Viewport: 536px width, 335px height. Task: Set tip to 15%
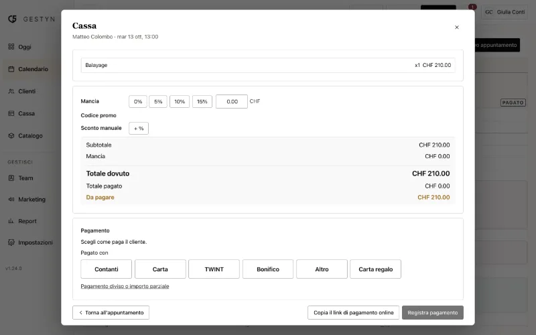pos(202,102)
